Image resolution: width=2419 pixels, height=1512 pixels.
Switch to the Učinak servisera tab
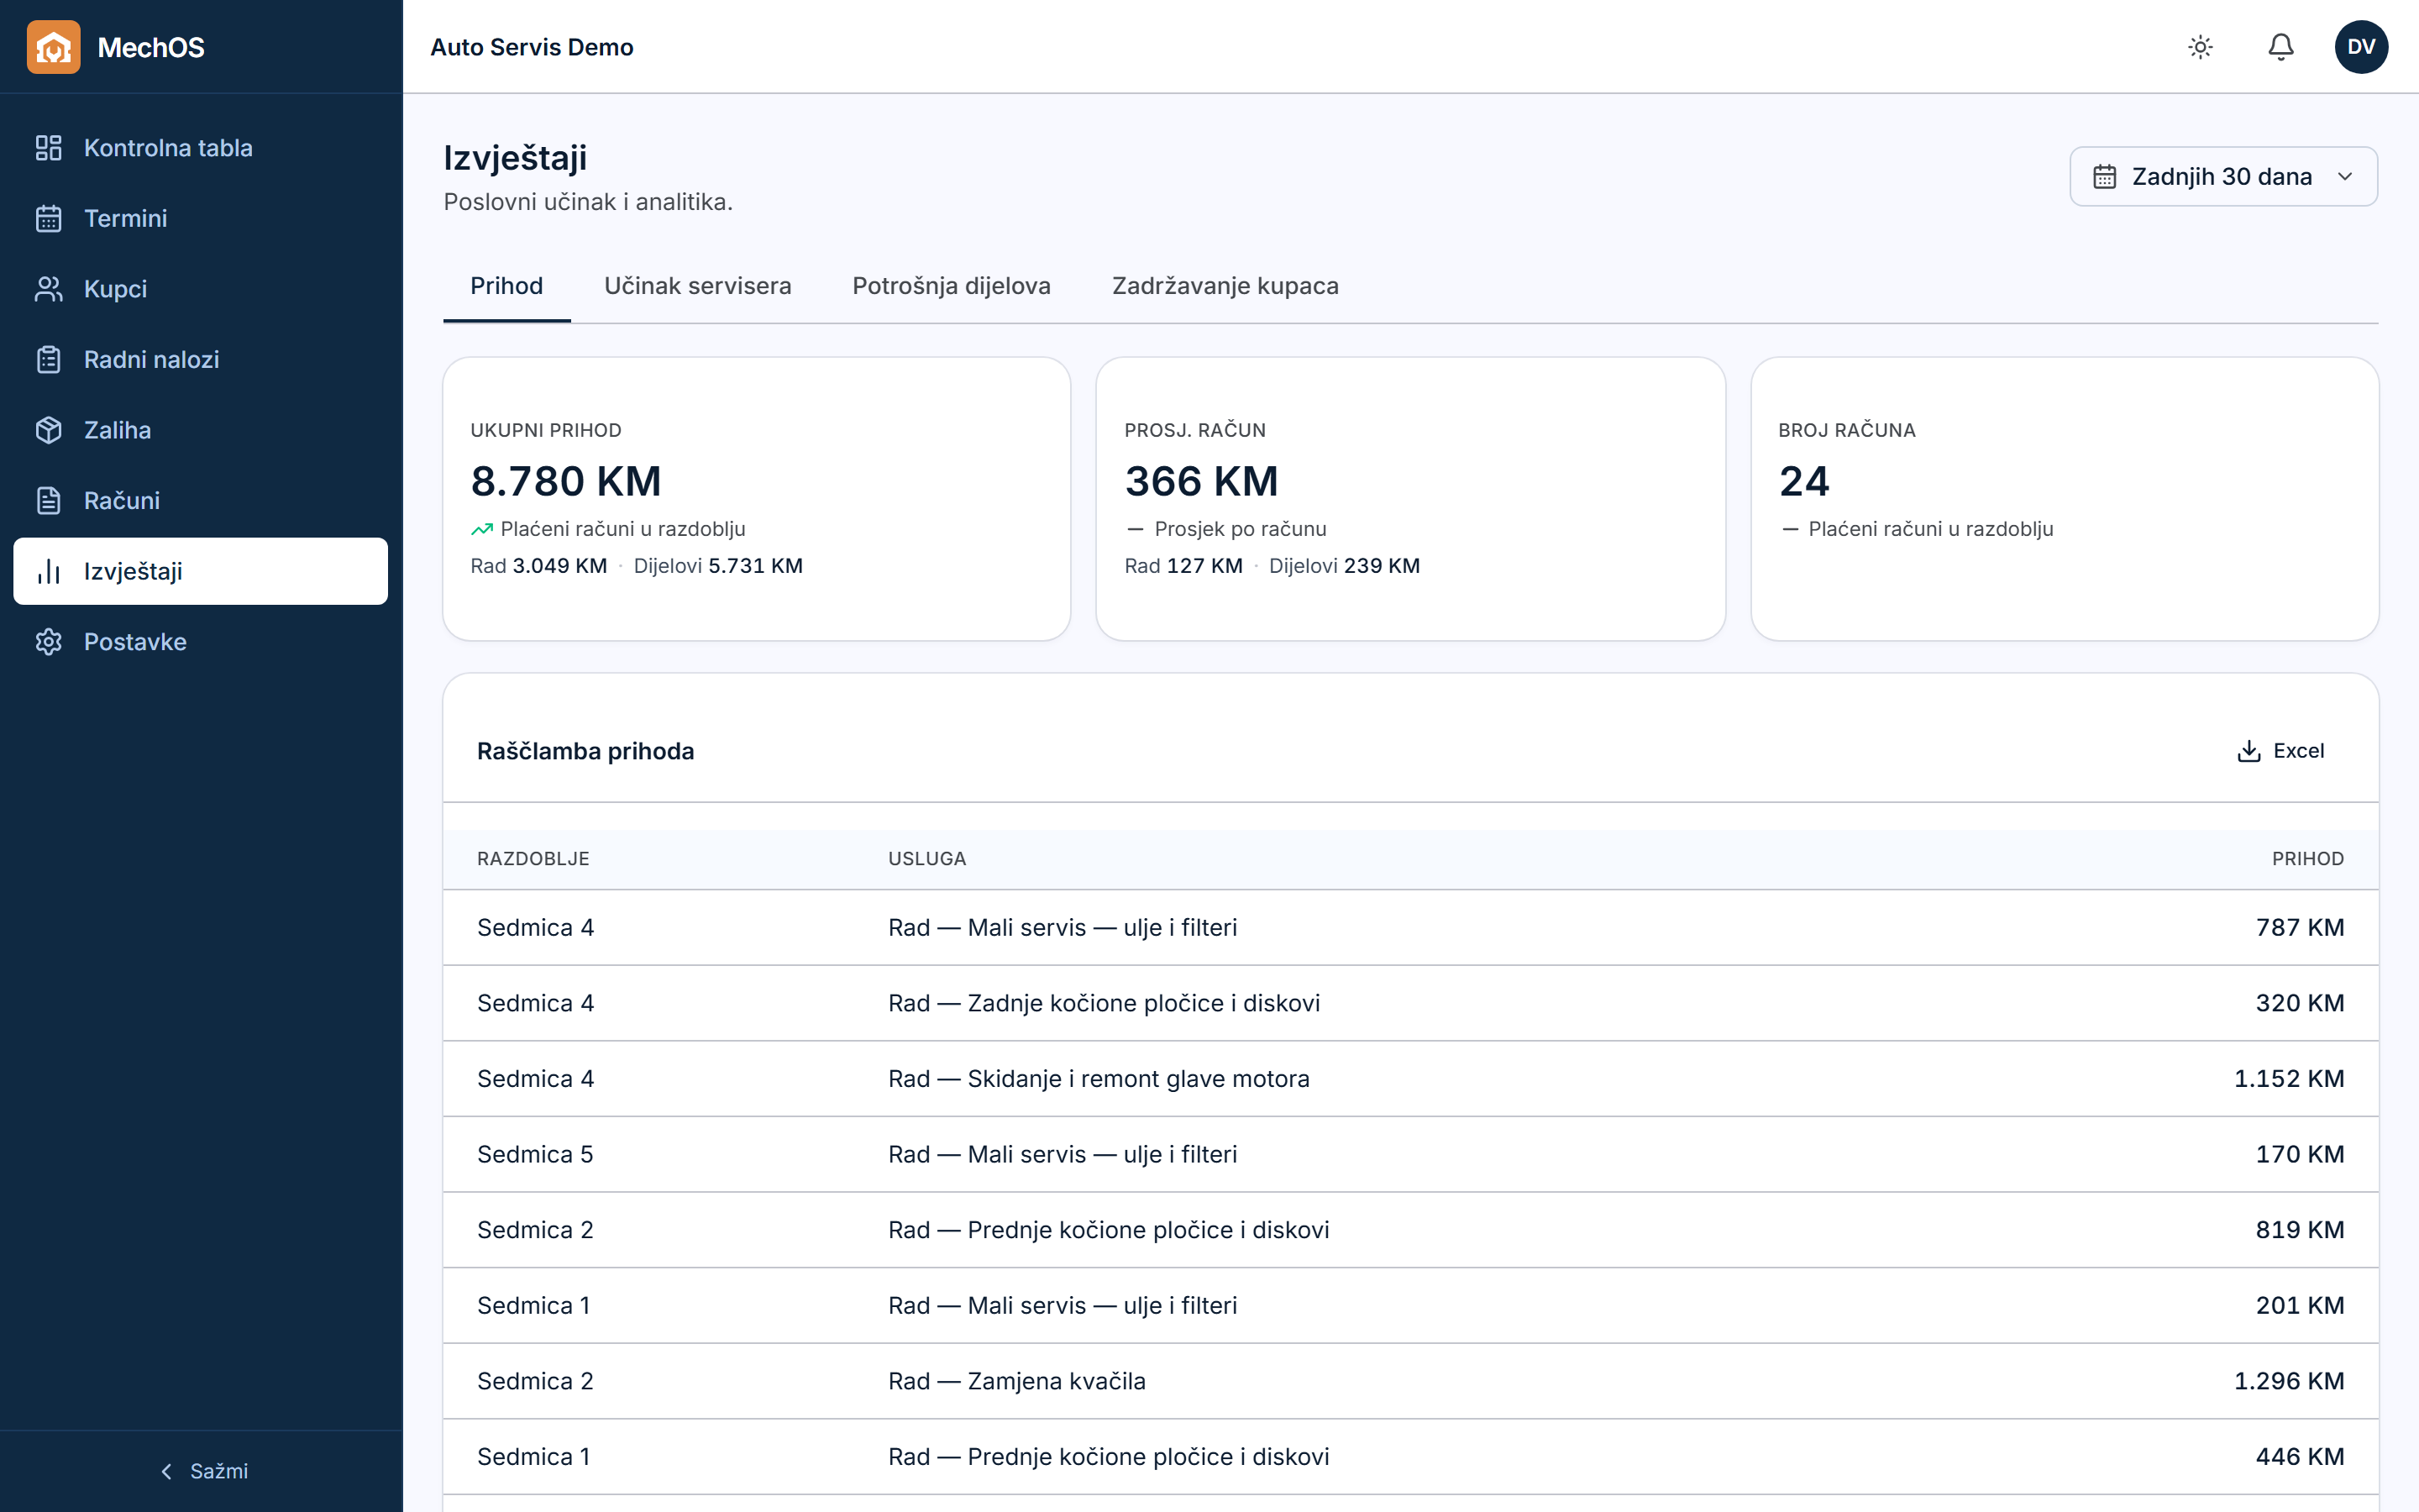[698, 286]
